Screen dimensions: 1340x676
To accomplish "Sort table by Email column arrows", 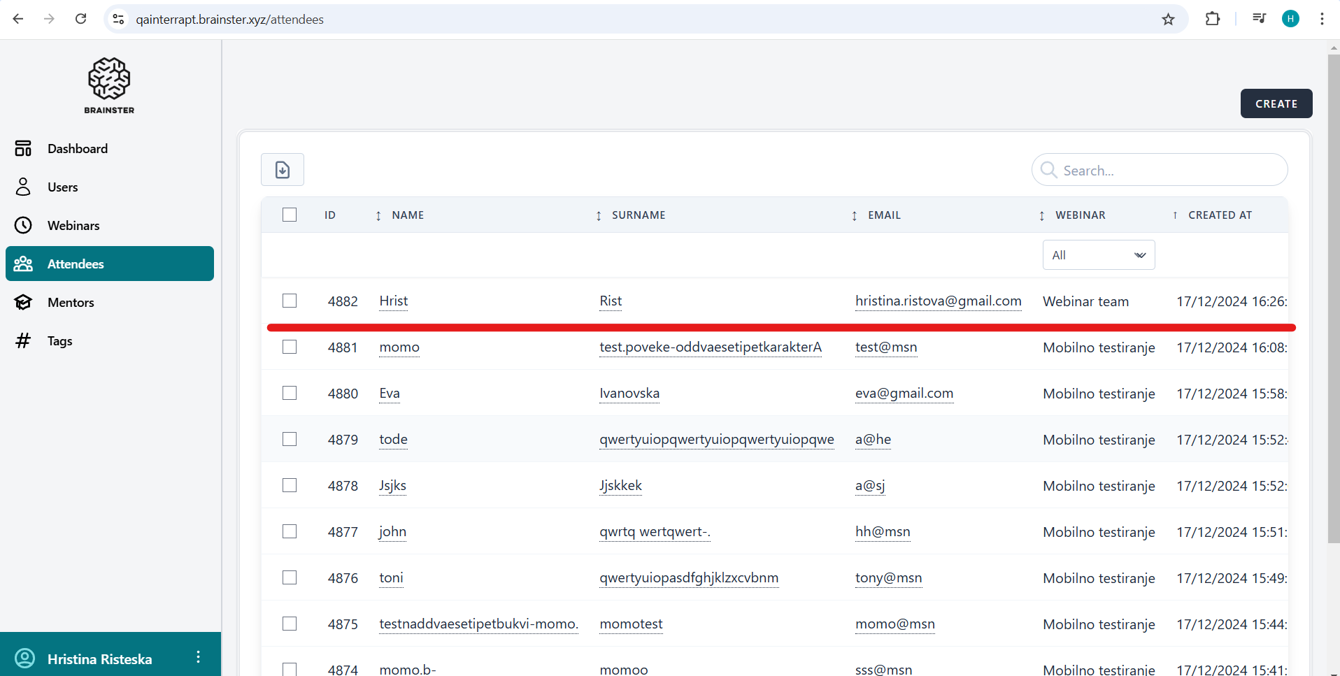I will [854, 215].
